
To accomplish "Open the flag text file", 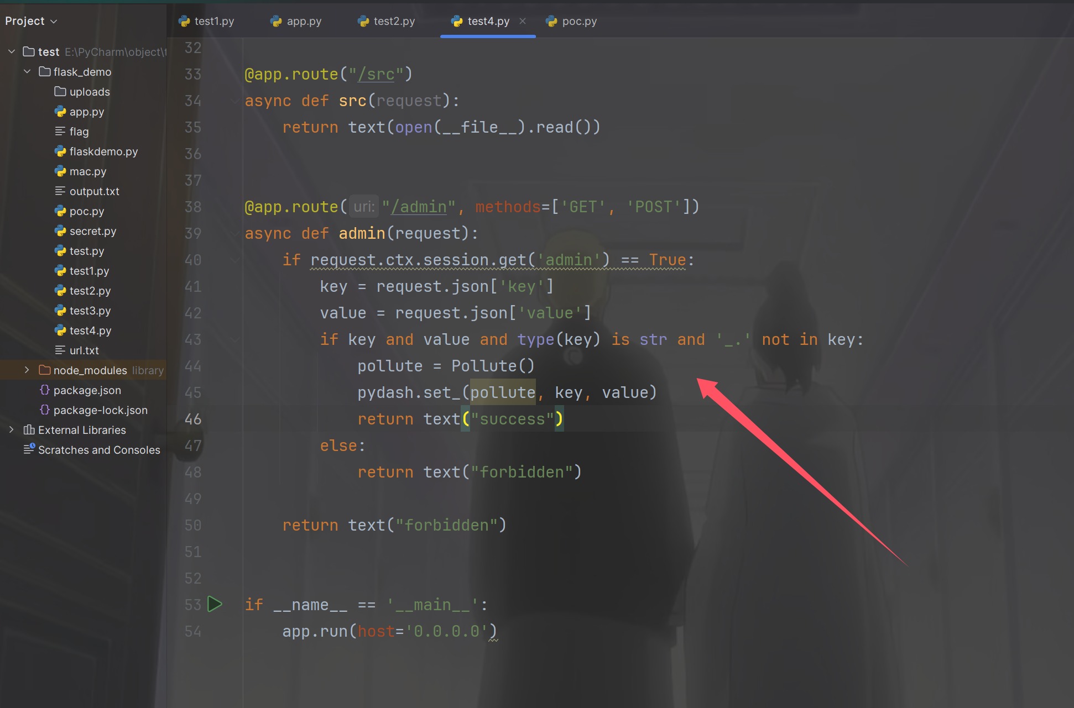I will pyautogui.click(x=79, y=131).
